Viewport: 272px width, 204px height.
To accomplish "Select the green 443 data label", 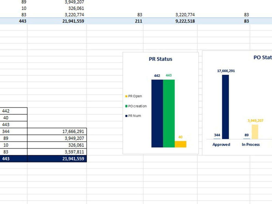I will 169,75.
